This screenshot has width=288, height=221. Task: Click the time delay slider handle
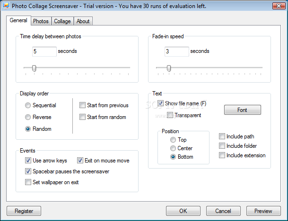[x=34, y=68]
